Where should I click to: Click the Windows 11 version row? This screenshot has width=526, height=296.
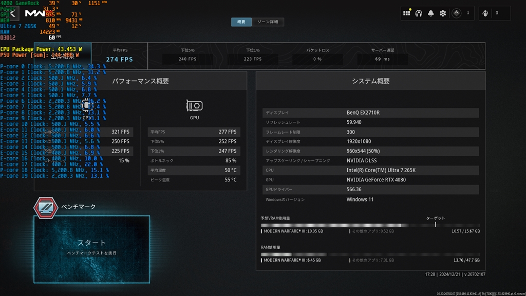pyautogui.click(x=371, y=199)
